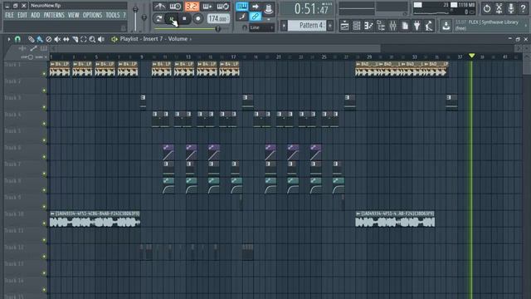
Task: Click the note/clip grouping link icon
Action: (x=256, y=17)
